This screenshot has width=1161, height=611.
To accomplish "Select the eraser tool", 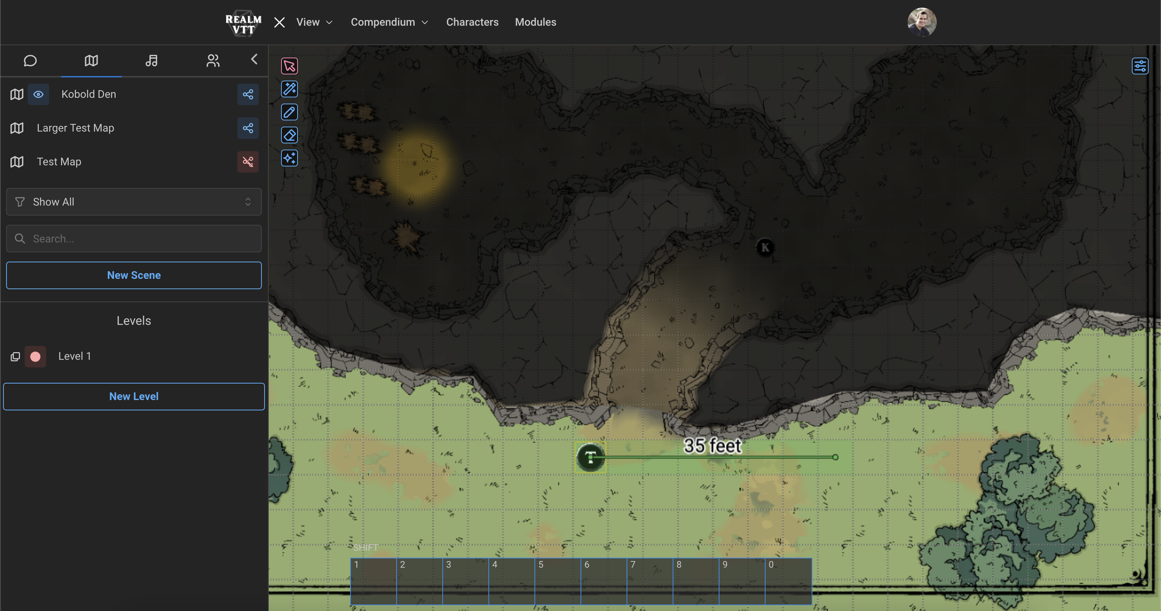I will 289,135.
